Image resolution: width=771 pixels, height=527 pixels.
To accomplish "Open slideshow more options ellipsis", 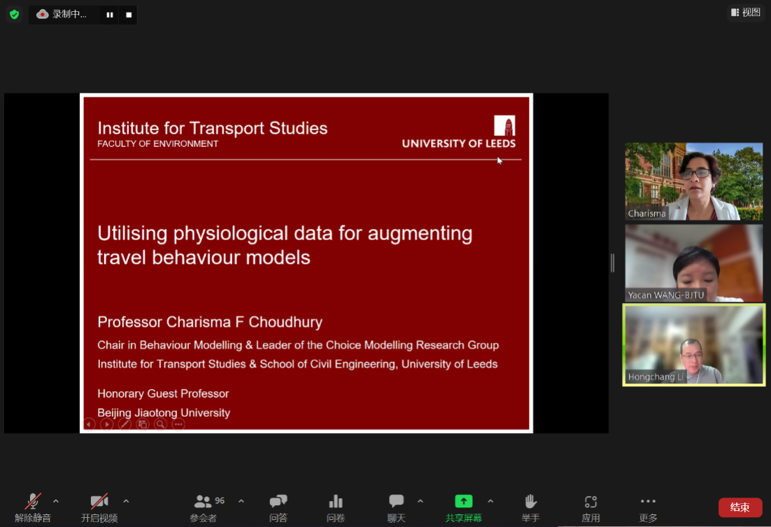I will coord(178,424).
